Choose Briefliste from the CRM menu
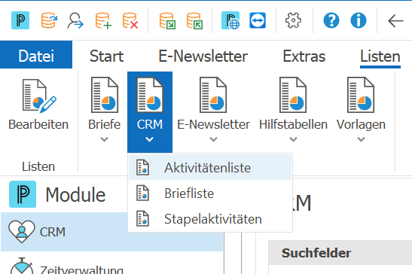The image size is (412, 274). (x=210, y=193)
